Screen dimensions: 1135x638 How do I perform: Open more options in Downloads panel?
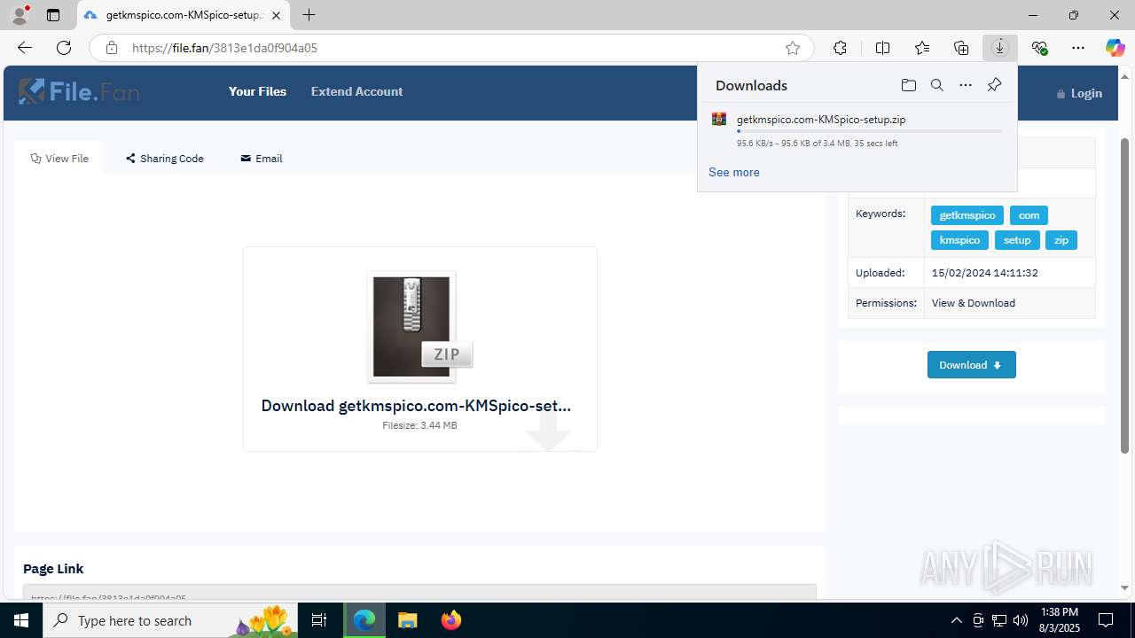(966, 85)
